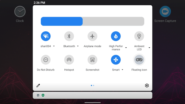Expand the Bluetooth dropdown arrow
Viewport: 185px width, 104px height.
(78, 46)
